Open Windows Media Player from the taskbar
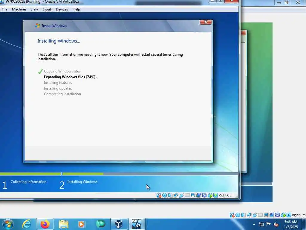 [81, 224]
